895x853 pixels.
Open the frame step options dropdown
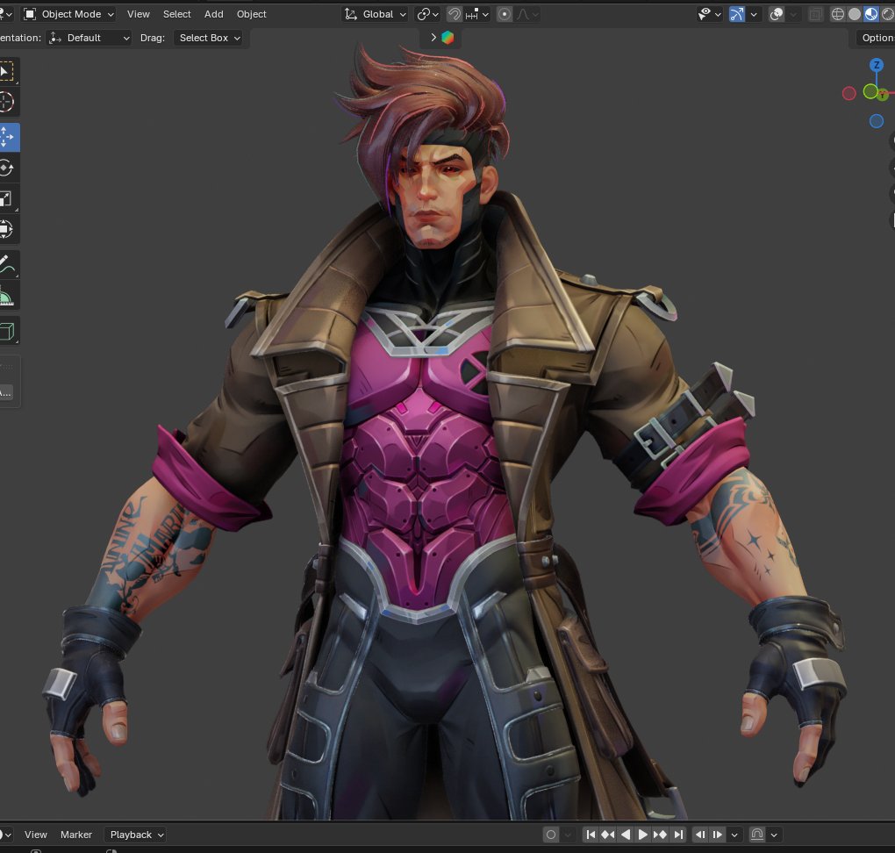point(734,835)
